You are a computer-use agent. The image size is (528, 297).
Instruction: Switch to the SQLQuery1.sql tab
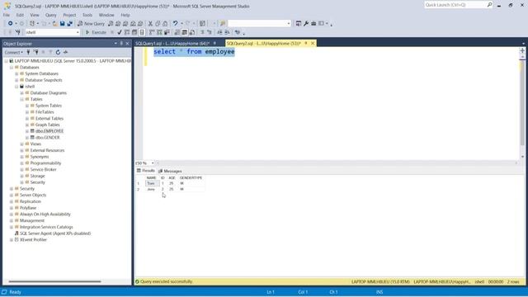(x=172, y=44)
